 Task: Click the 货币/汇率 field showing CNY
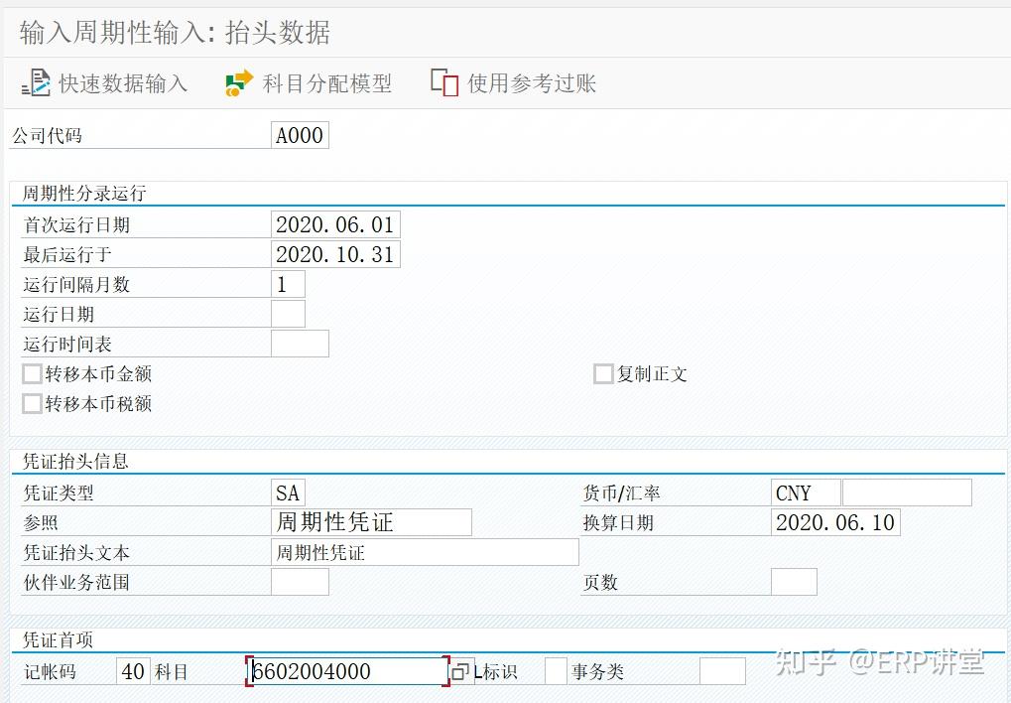(x=804, y=492)
